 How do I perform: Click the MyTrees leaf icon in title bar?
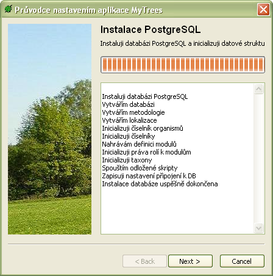(x=9, y=9)
